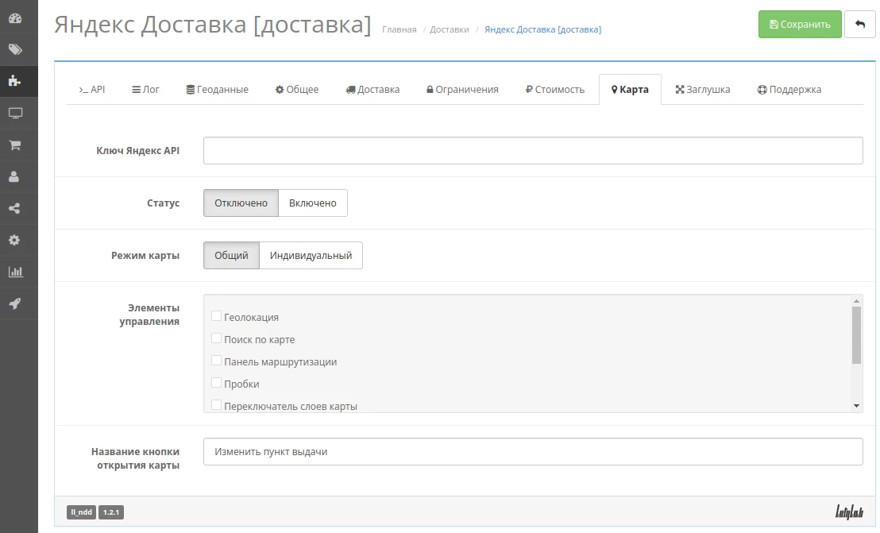The height and width of the screenshot is (533, 880).
Task: Open the reports bar chart icon in sidebar
Action: (x=15, y=272)
